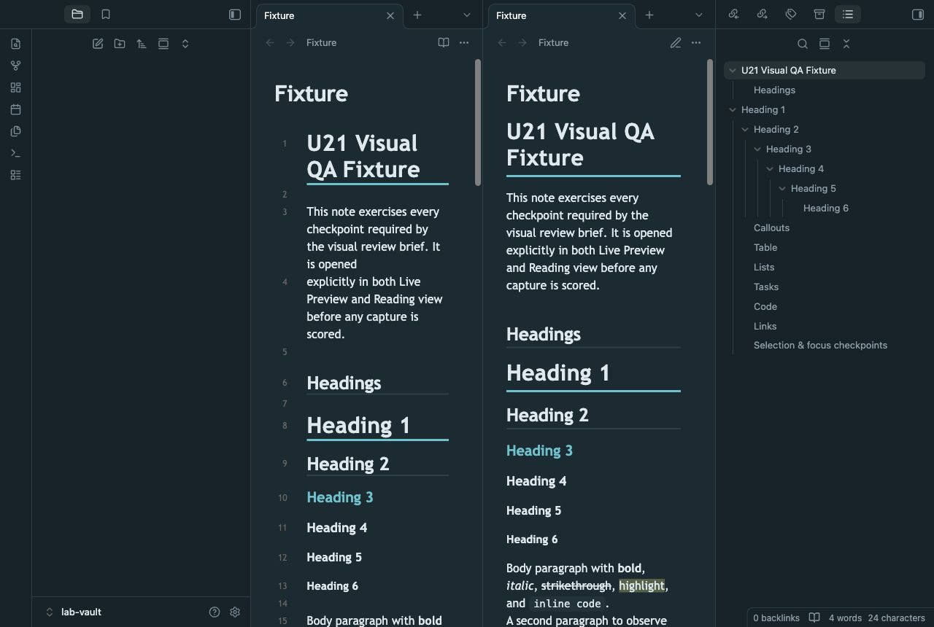Open more options in the left pane

464,42
